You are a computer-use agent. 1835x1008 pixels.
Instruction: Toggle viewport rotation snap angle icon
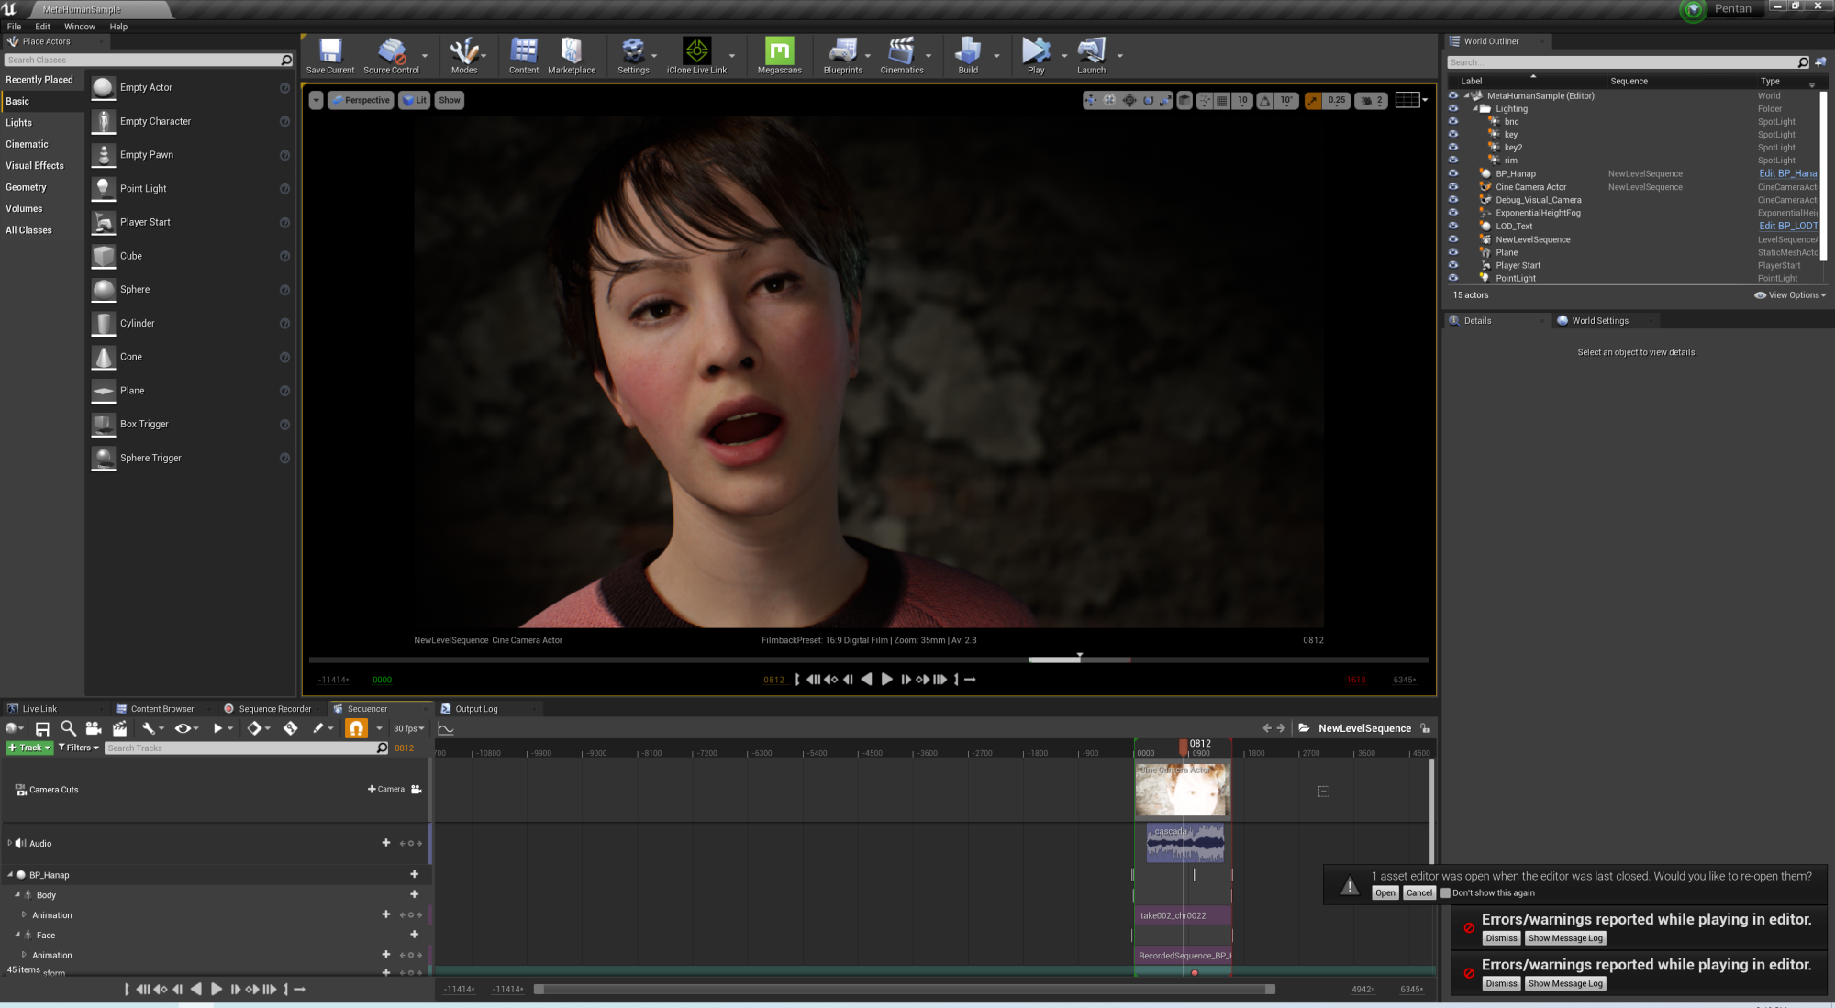pos(1265,100)
